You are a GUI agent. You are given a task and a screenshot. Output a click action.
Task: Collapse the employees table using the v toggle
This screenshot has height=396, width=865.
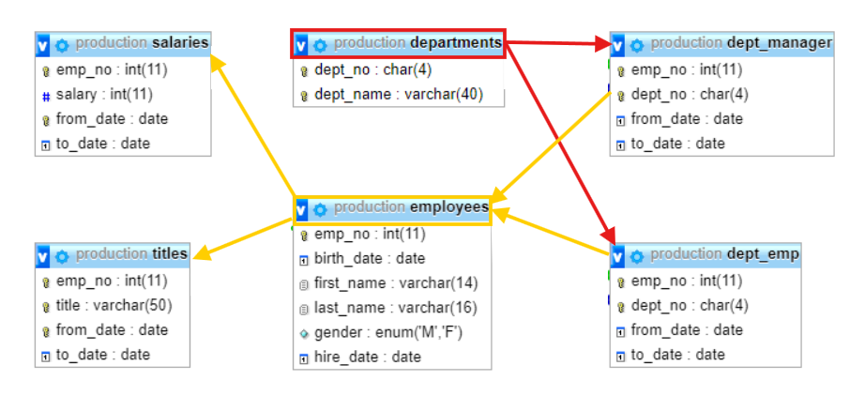tap(301, 209)
